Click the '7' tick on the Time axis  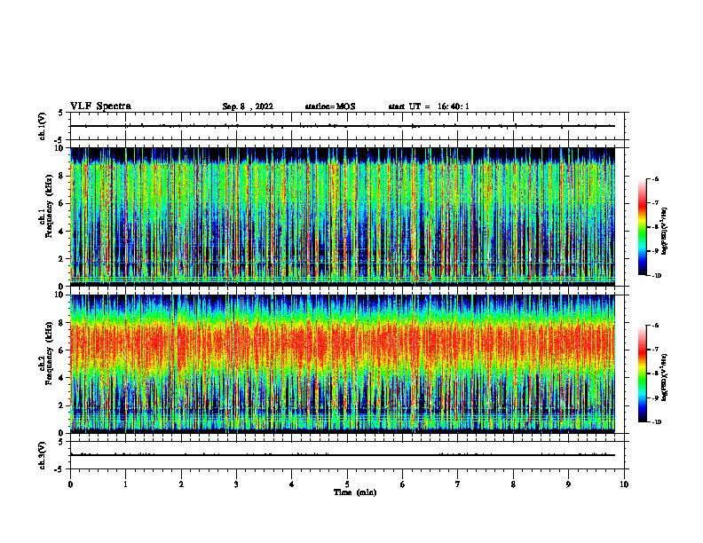pyautogui.click(x=458, y=484)
